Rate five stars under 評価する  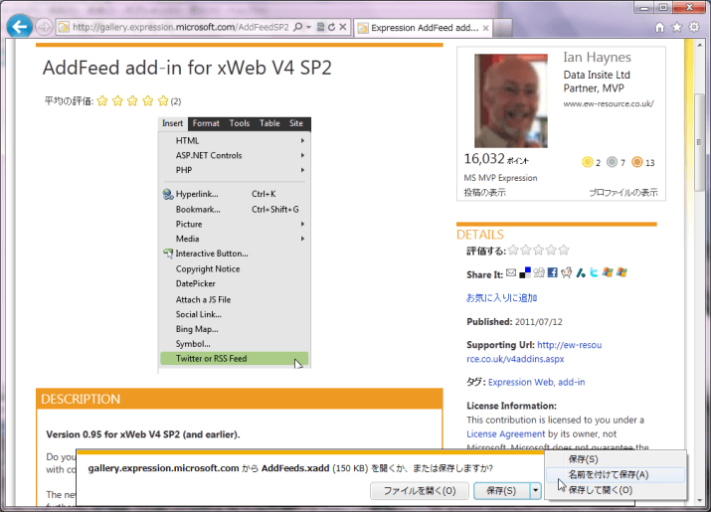[564, 250]
